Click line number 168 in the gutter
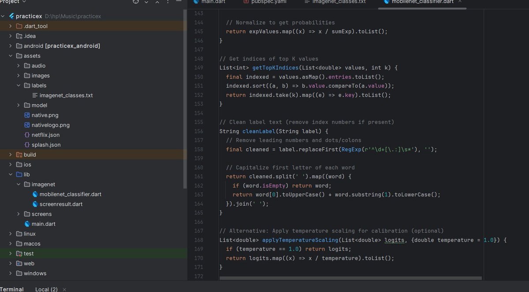This screenshot has width=529, height=292. tap(198, 240)
